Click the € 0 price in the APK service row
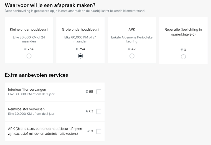This screenshot has height=145, width=211. pyautogui.click(x=90, y=131)
